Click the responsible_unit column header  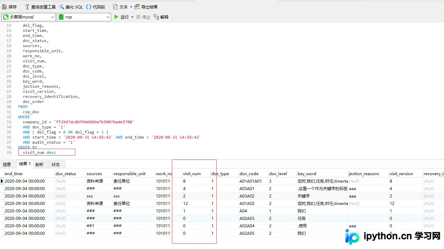[x=134, y=173]
